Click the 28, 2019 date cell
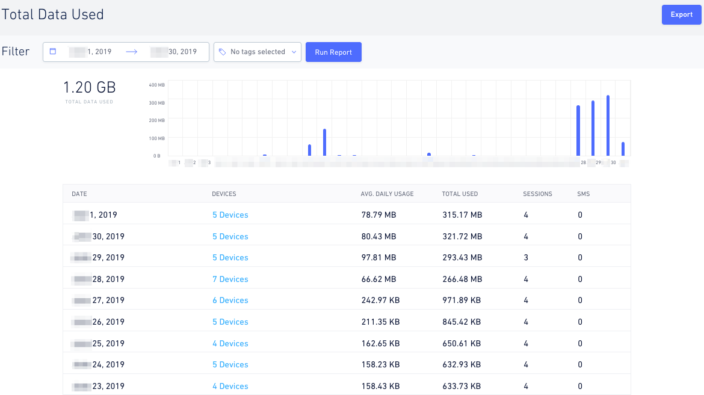 click(x=99, y=279)
